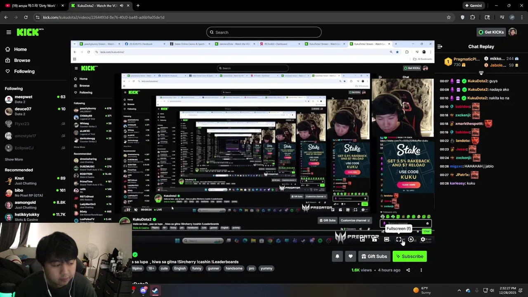Open meepwet channel in Following list
The height and width of the screenshot is (297, 528).
tap(35, 99)
